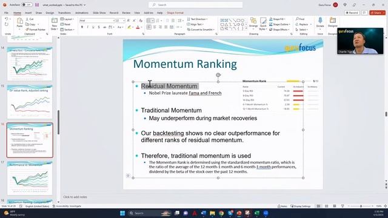The image size is (388, 218).
Task: Increase the font size
Action: [129, 21]
